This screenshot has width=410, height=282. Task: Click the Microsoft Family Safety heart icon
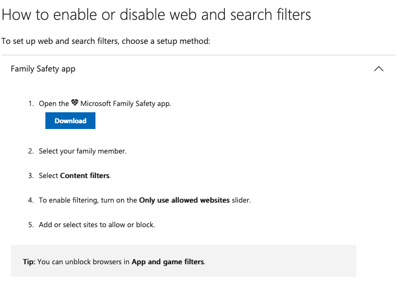75,103
